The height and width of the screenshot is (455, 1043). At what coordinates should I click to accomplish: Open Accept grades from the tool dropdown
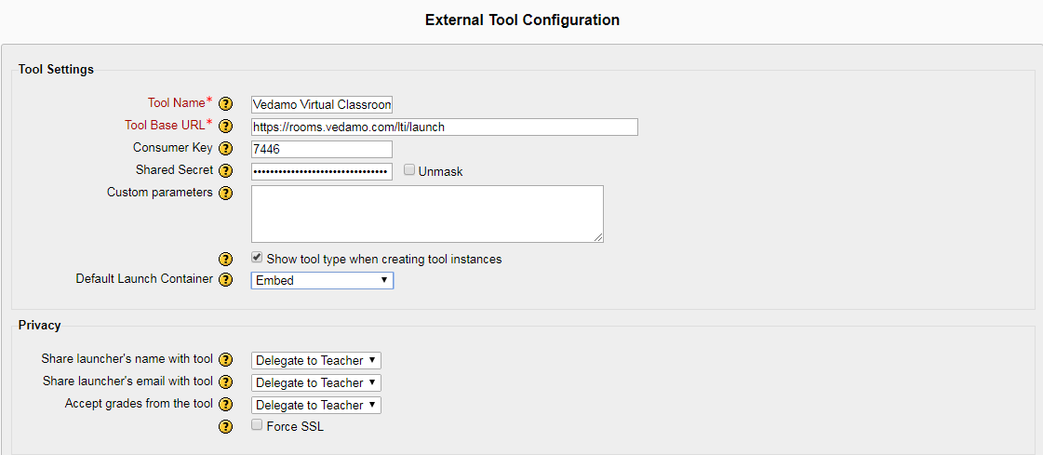point(316,405)
